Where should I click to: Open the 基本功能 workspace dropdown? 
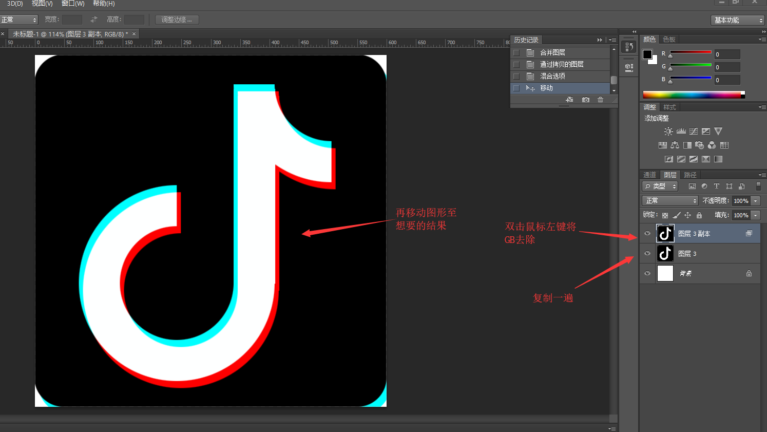(x=738, y=20)
